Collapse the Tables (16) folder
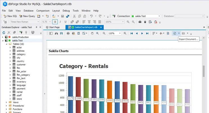This screenshot has width=209, height=113. [6, 44]
